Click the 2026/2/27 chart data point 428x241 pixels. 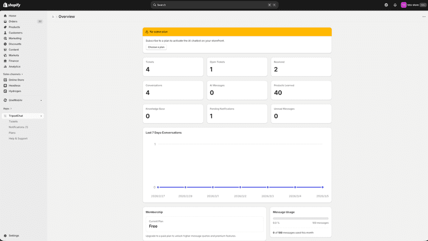point(158,187)
